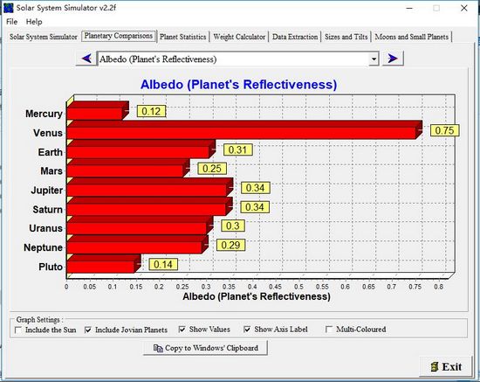Click Copy to Windows' Clipboard button
Viewport: 480px width, 382px height.
coord(205,348)
